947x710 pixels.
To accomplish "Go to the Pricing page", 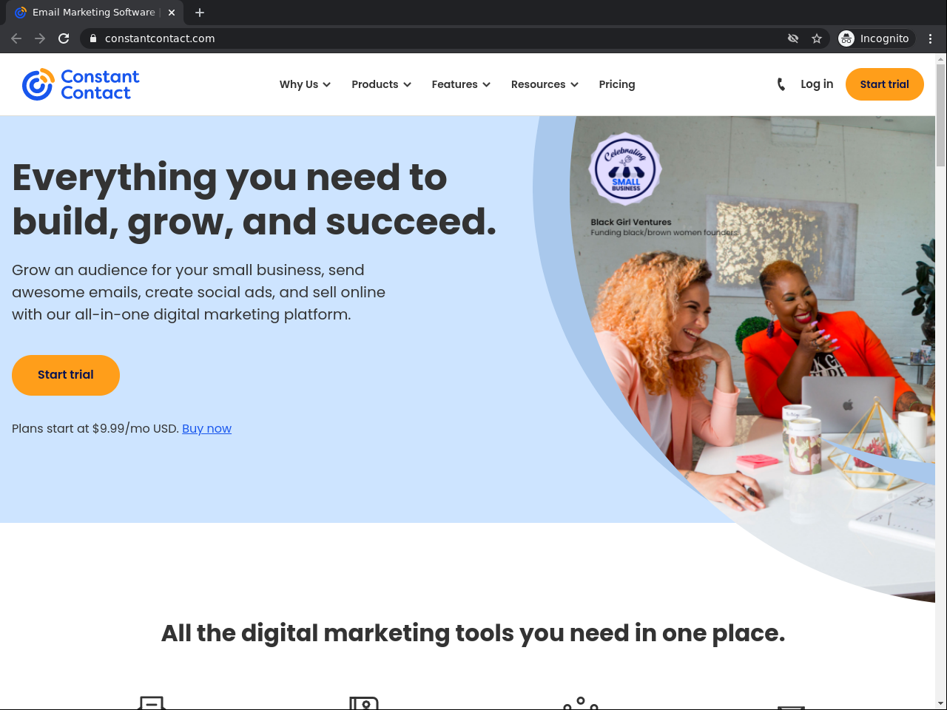I will click(x=617, y=84).
